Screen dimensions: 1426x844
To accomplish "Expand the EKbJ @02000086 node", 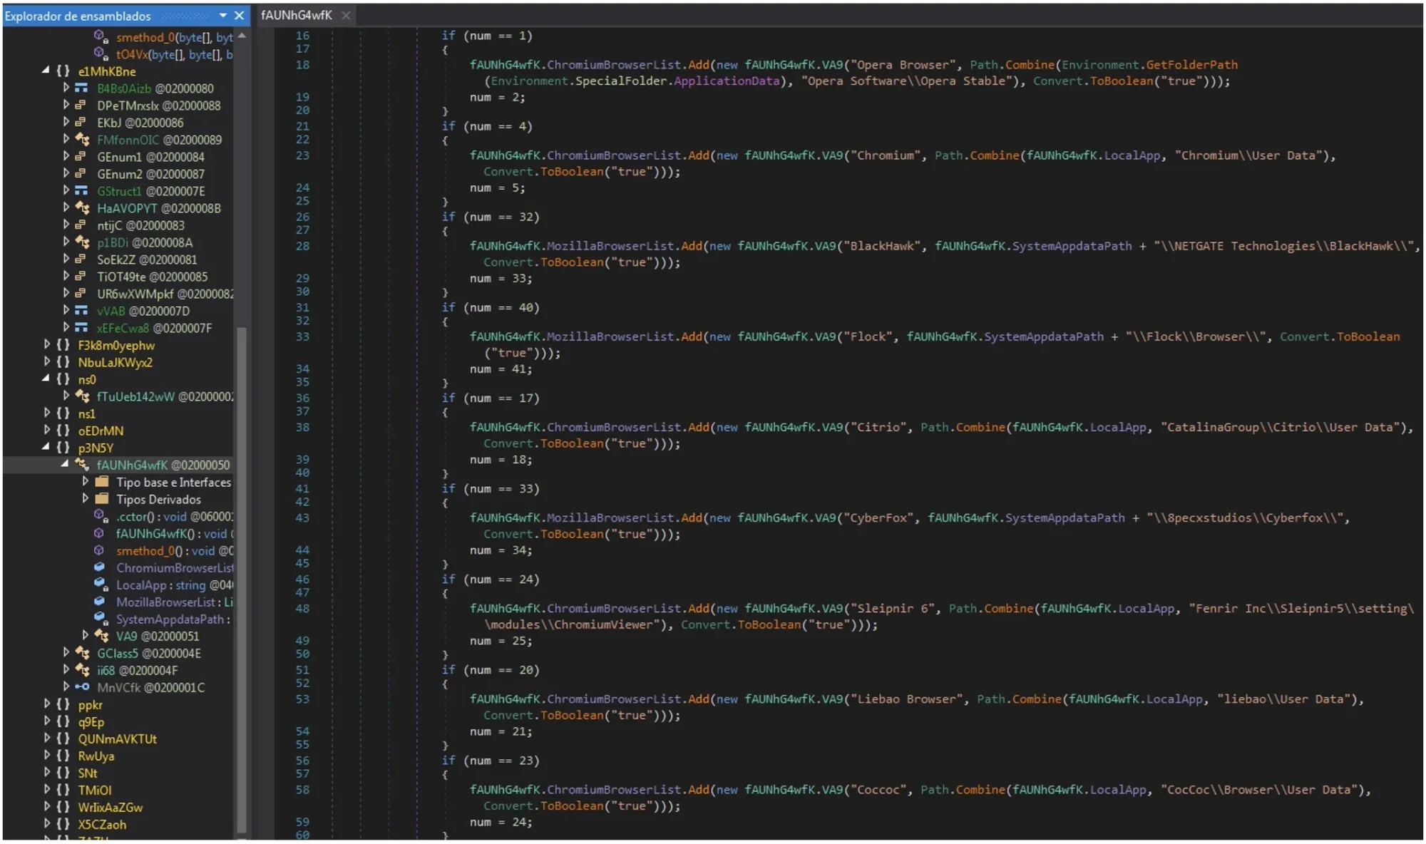I will pyautogui.click(x=66, y=122).
